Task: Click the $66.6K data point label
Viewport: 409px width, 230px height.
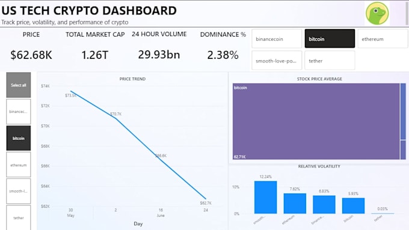Action: pyautogui.click(x=161, y=156)
